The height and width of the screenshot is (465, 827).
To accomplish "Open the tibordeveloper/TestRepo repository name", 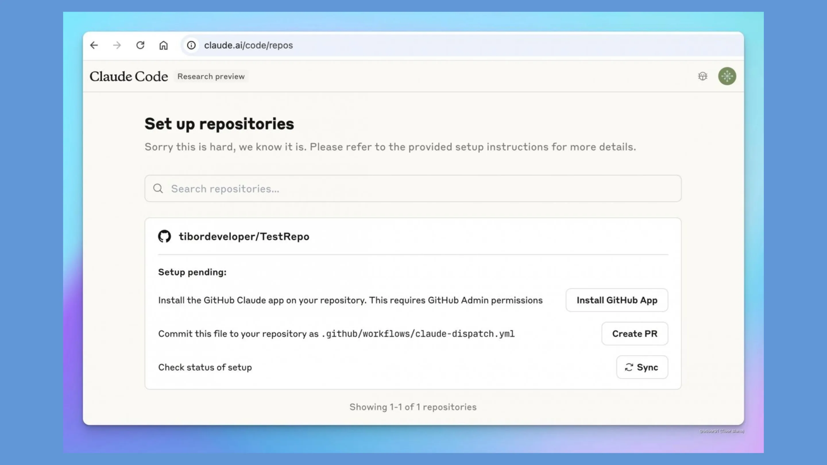I will 244,237.
